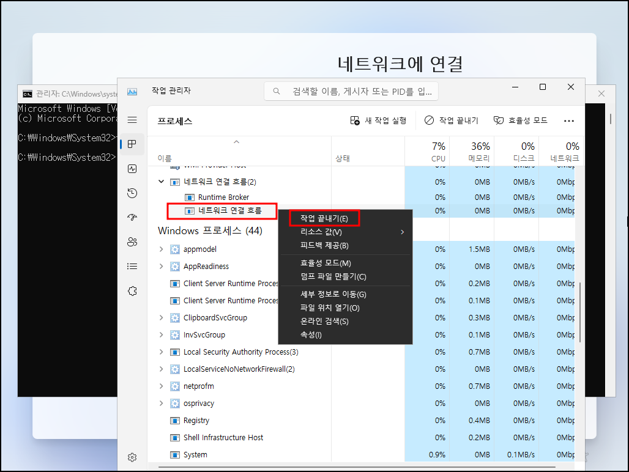Click the Registry process icon
This screenshot has height=472, width=629.
[x=175, y=421]
